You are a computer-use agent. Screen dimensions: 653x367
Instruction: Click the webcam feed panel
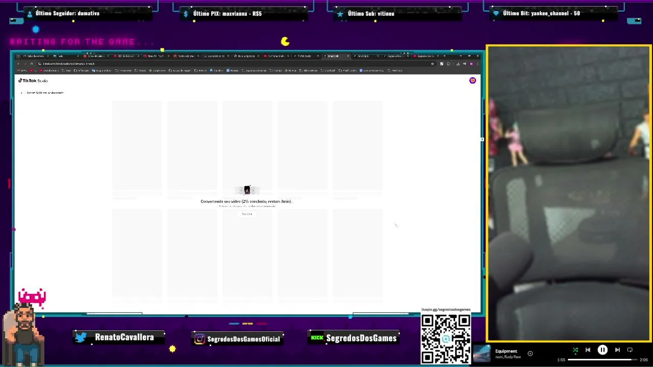(568, 194)
